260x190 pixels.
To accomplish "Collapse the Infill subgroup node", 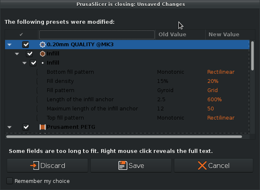I will point(24,63).
